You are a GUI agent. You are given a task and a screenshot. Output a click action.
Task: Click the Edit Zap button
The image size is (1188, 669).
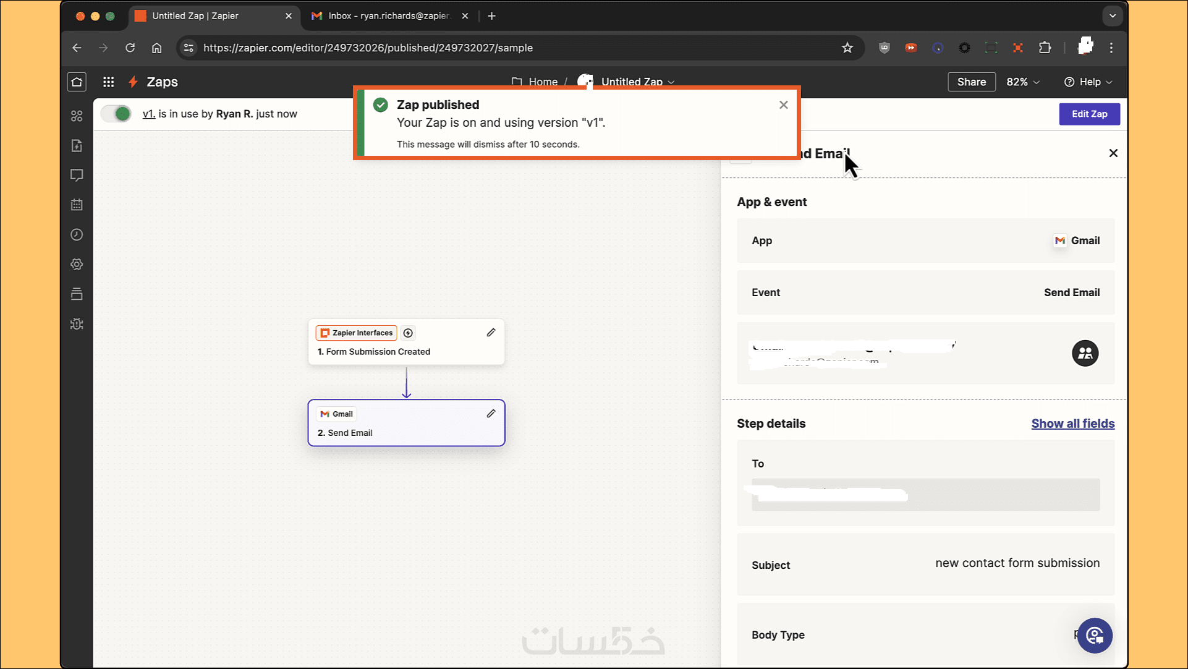(1089, 114)
